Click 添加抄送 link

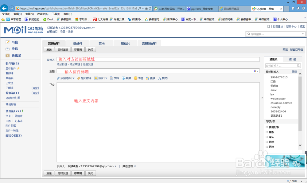point(62,64)
